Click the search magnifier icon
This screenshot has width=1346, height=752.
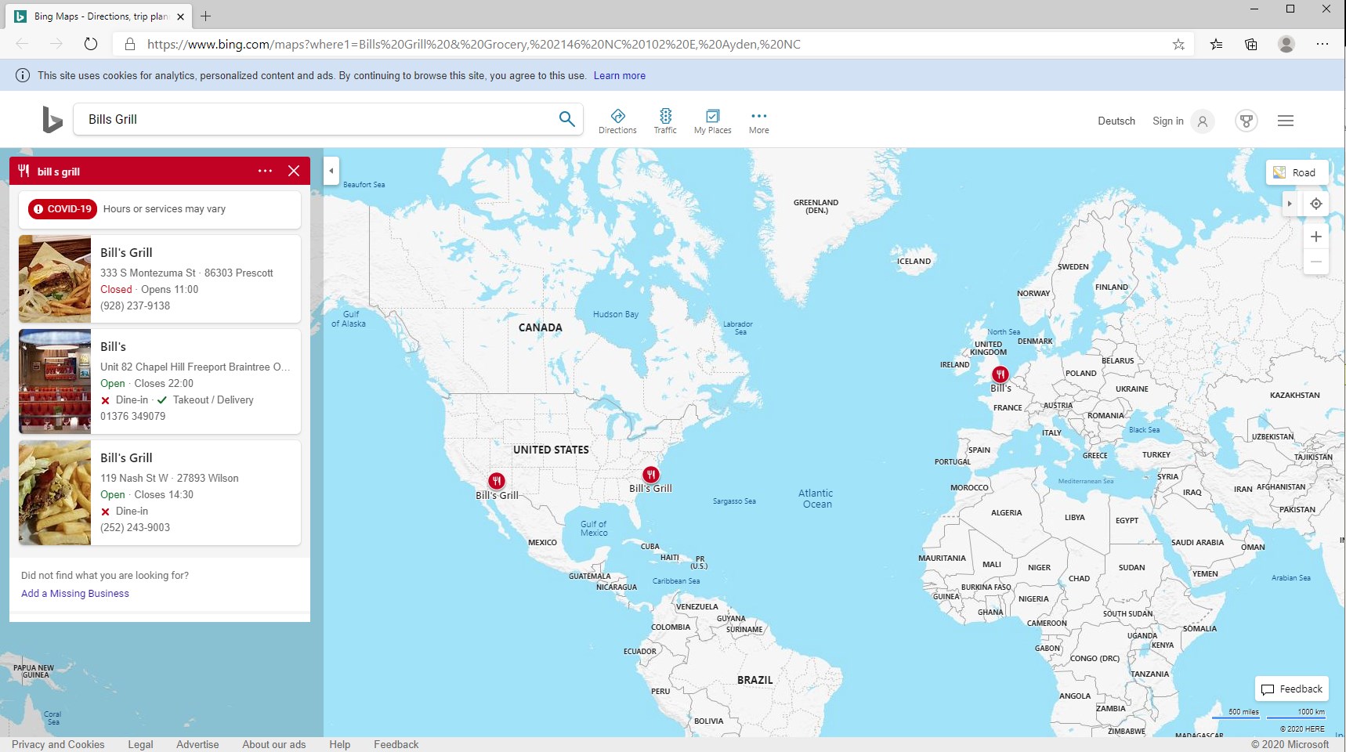click(566, 119)
